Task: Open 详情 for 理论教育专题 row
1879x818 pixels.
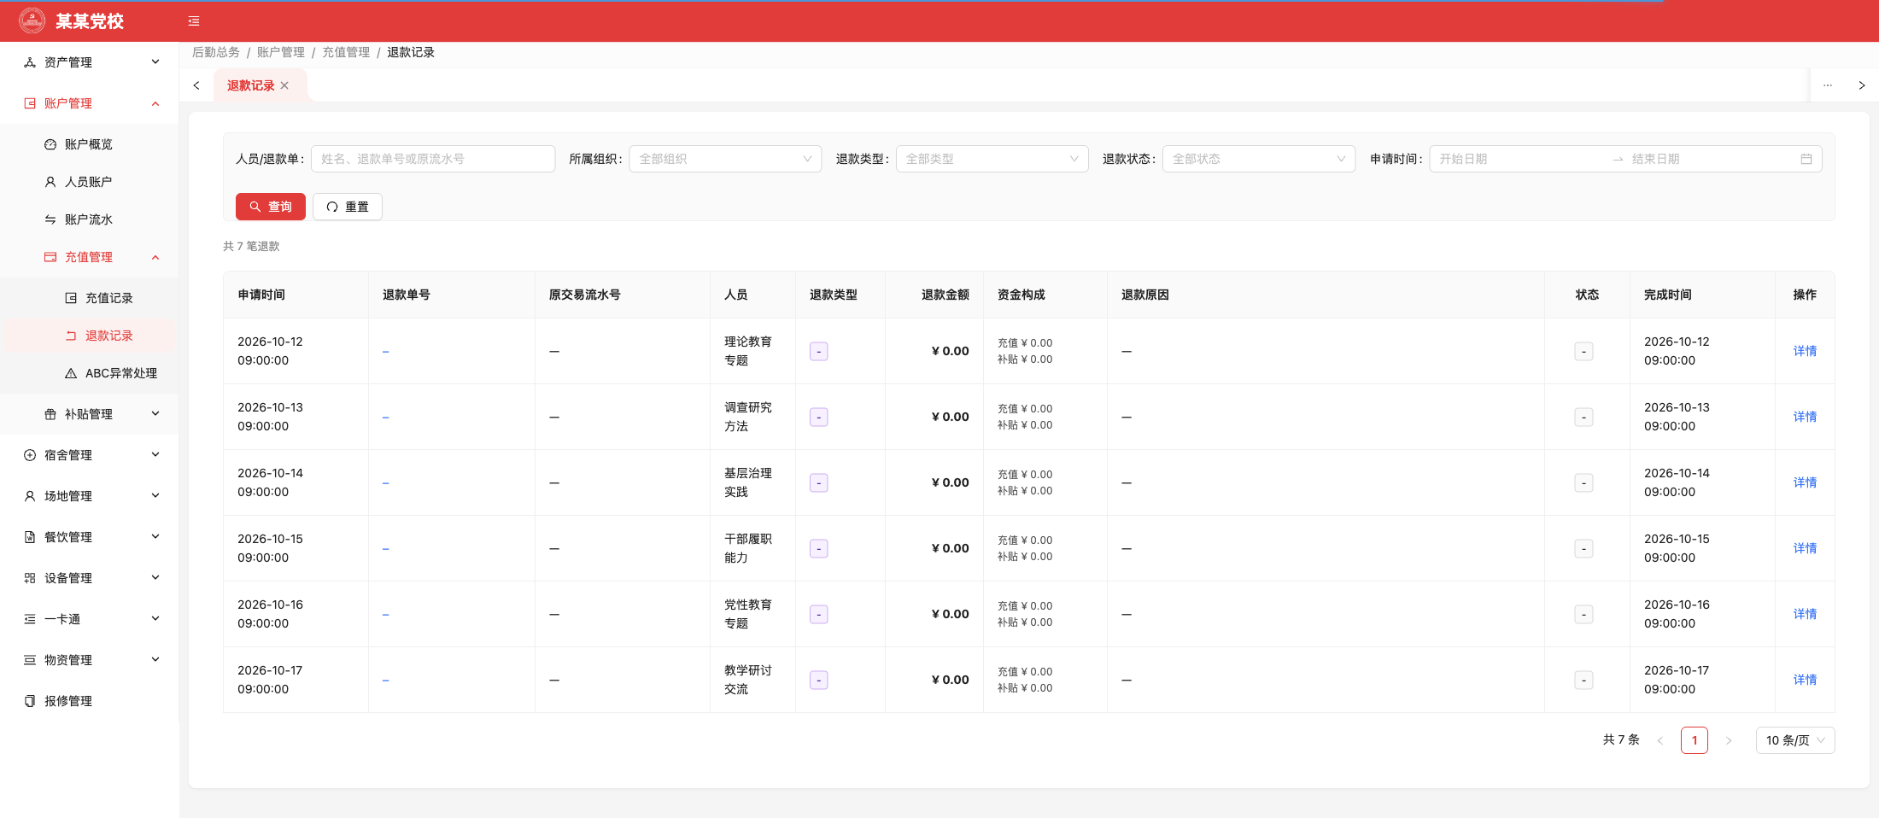Action: coord(1805,351)
